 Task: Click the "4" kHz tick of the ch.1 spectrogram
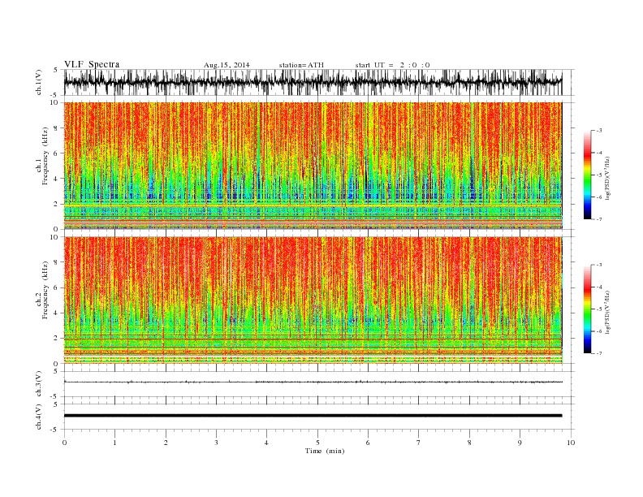[x=56, y=179]
